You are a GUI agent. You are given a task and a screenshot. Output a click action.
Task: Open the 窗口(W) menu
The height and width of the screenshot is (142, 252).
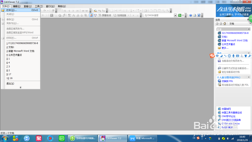50,6
